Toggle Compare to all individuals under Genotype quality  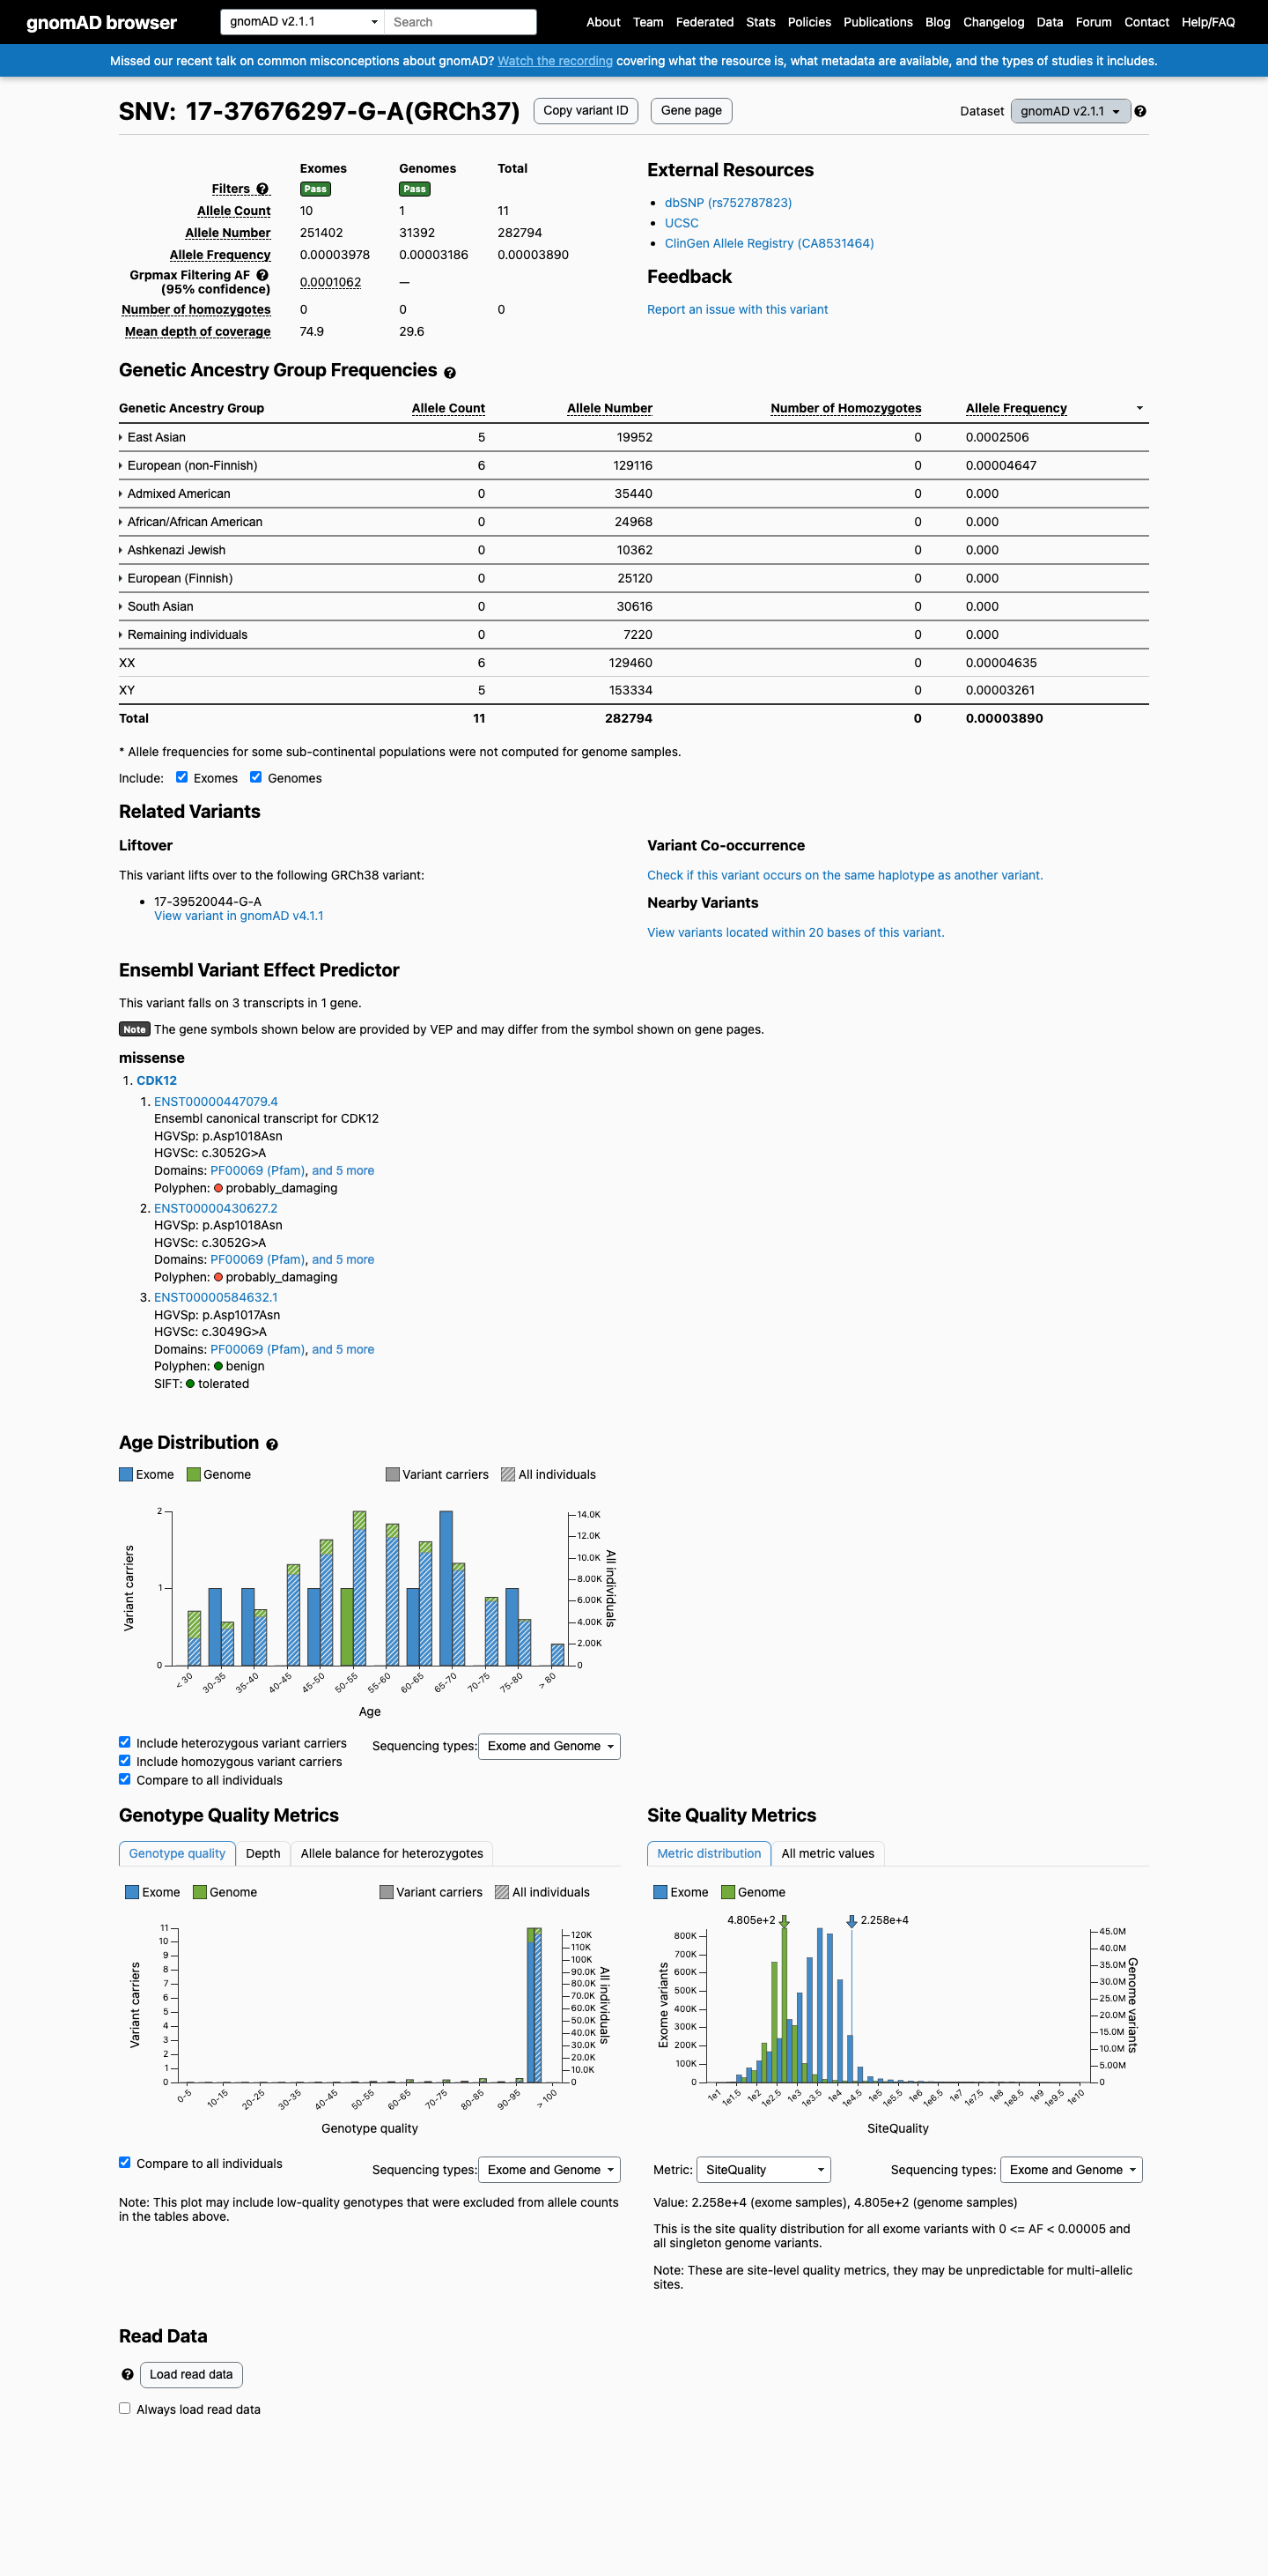click(125, 2162)
